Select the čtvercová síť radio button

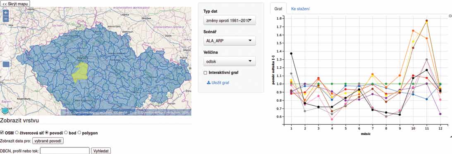17,133
